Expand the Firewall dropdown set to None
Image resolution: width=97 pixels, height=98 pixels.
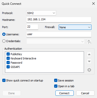75,27
